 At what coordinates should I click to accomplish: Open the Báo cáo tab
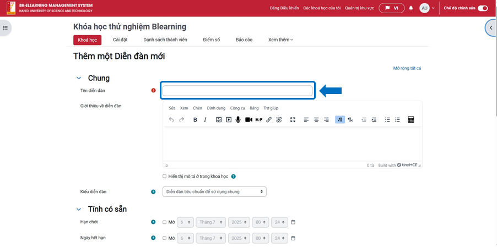click(x=244, y=40)
